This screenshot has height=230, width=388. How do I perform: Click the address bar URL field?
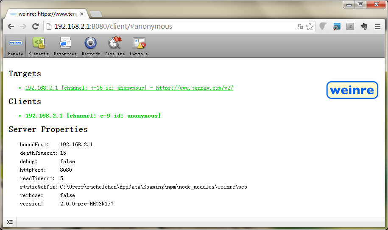170,27
